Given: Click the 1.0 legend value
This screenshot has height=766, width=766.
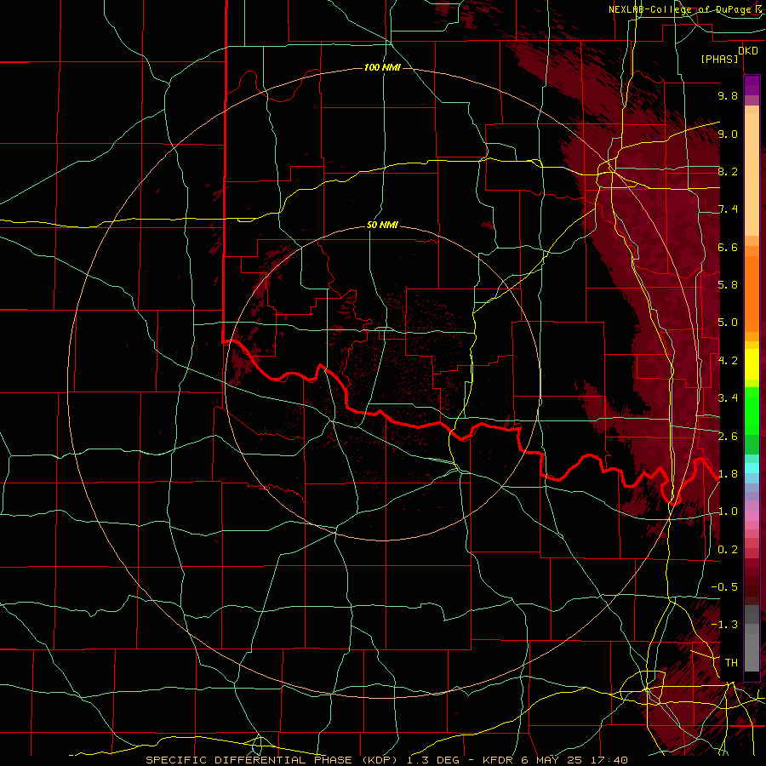Looking at the screenshot, I should pos(728,512).
